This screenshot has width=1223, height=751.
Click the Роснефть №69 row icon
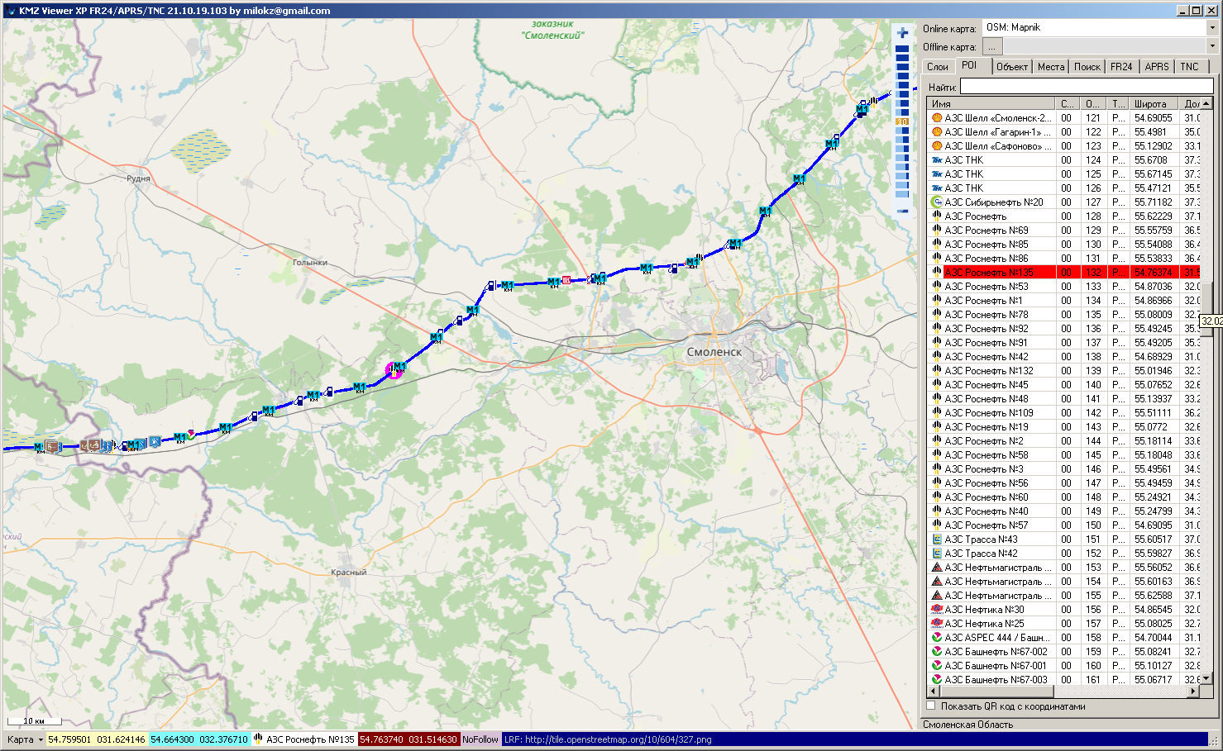pyautogui.click(x=937, y=231)
